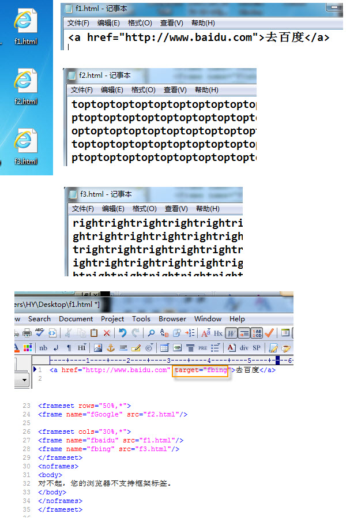Click the Font settings Aa icon
Image resolution: width=350 pixels, height=518 pixels.
(x=206, y=333)
